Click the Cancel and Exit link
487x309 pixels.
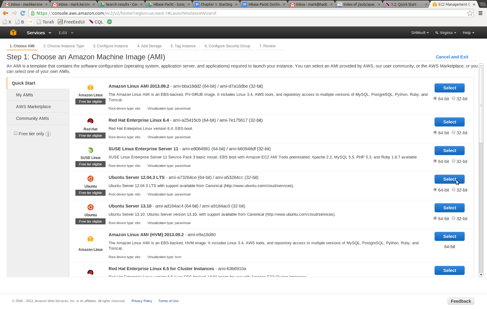point(452,57)
